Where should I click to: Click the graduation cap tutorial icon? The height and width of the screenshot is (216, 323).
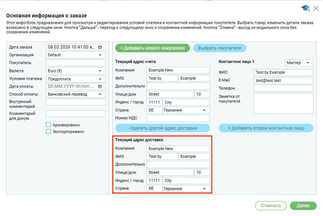coord(305,8)
